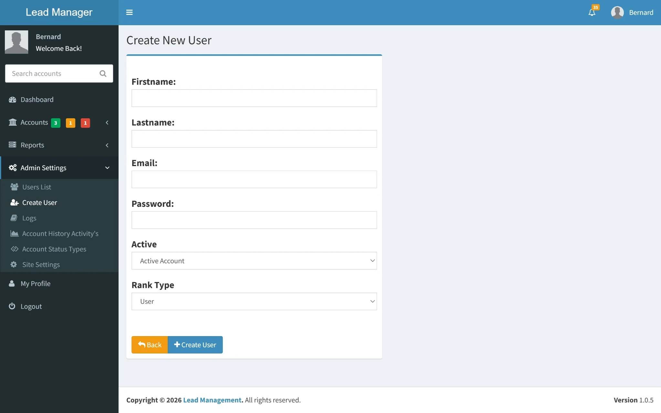Open the Dashboard menu item
The image size is (661, 413).
click(x=59, y=100)
